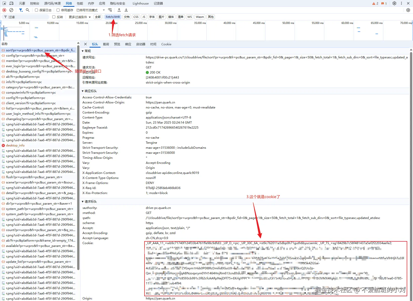Export HAR with the download icon

pos(126,10)
